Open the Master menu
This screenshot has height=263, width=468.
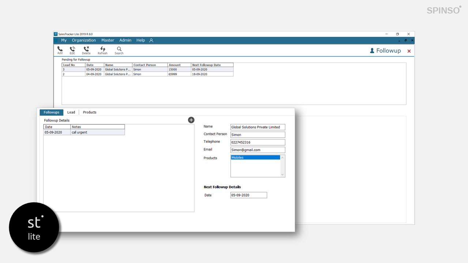108,41
